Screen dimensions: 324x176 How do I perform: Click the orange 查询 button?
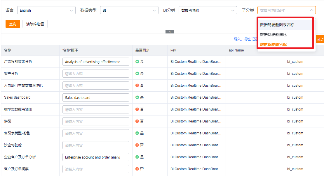(13, 24)
